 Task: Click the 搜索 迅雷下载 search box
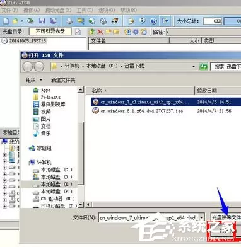pyautogui.click(x=226, y=67)
